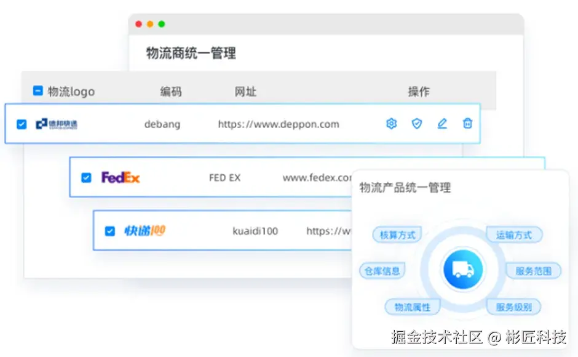Uncheck the Deppon row checkbox

[x=22, y=123]
